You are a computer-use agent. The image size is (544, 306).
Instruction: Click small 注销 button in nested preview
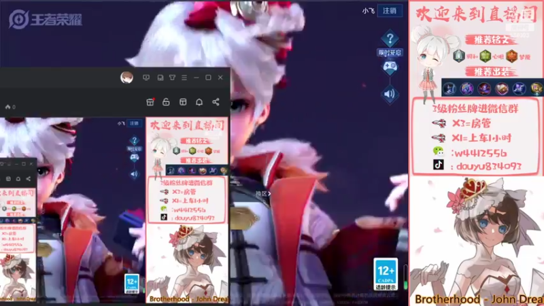pos(134,123)
